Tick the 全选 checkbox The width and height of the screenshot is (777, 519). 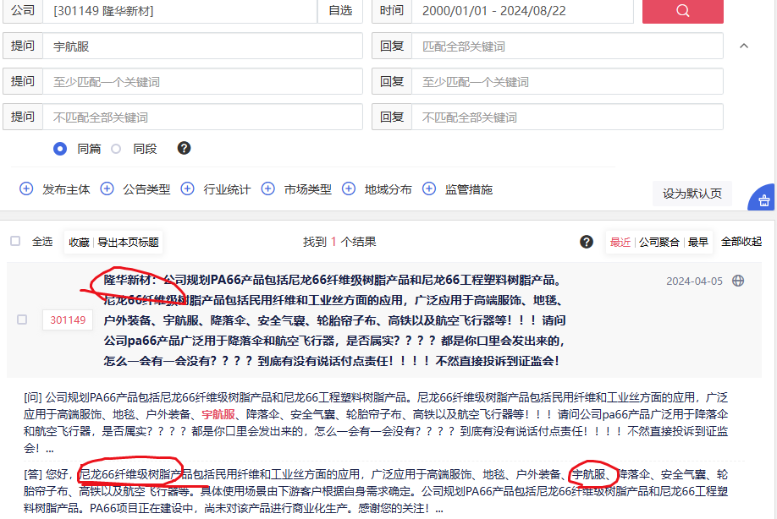[x=15, y=241]
